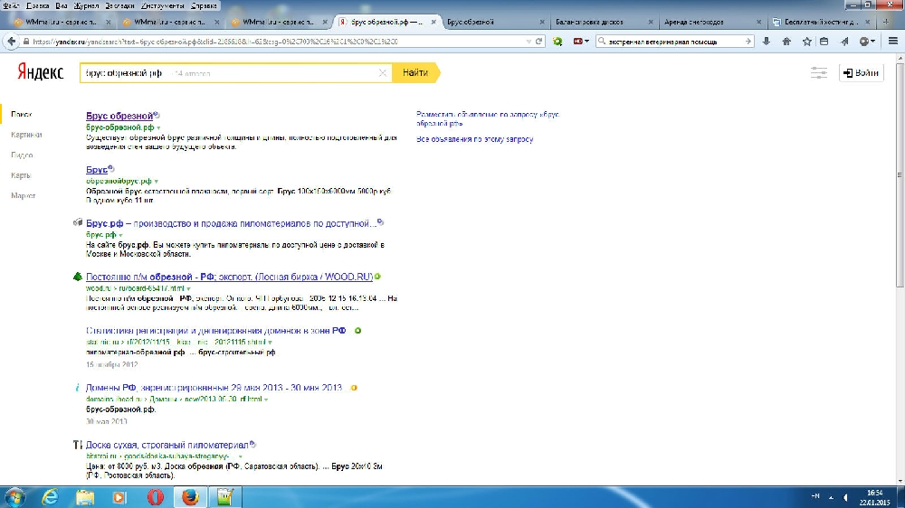Click the Войти login button

click(x=862, y=72)
